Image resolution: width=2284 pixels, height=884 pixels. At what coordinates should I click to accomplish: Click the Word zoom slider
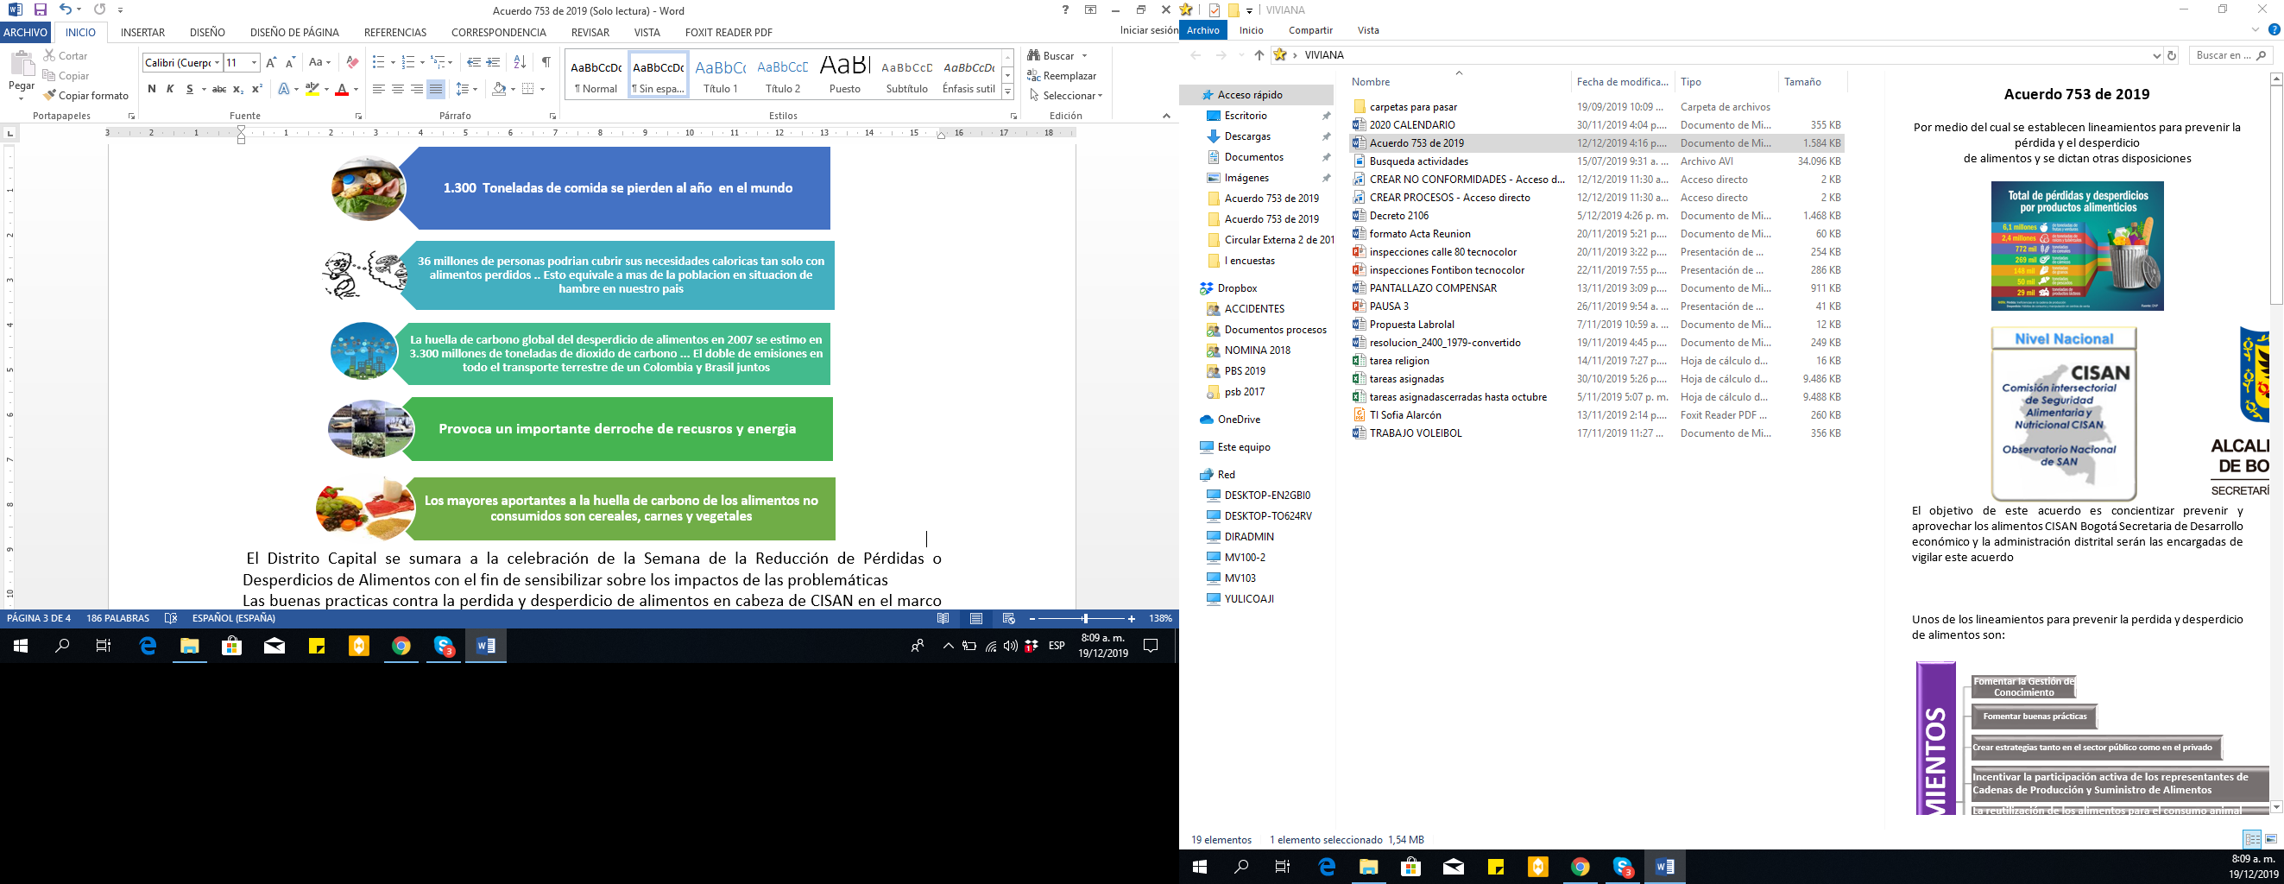(1084, 619)
